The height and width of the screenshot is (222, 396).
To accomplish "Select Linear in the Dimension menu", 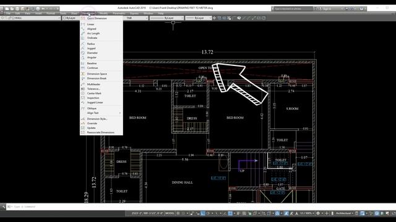I will coord(101,25).
